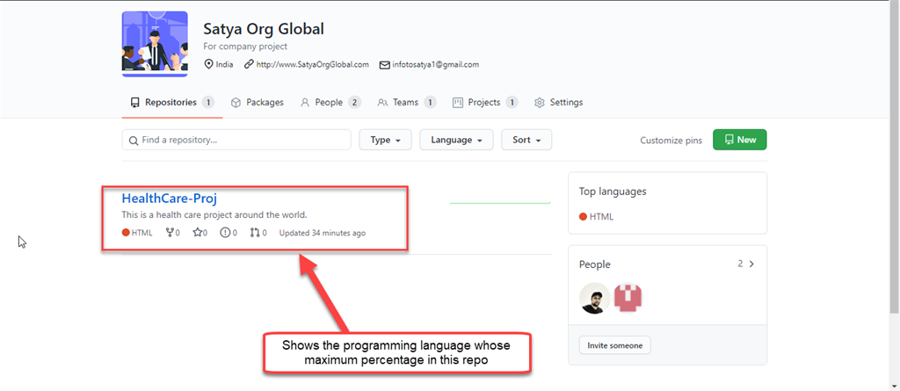
Task: Click the HealthCare-Proj activity sparkline graph
Action: tap(500, 202)
